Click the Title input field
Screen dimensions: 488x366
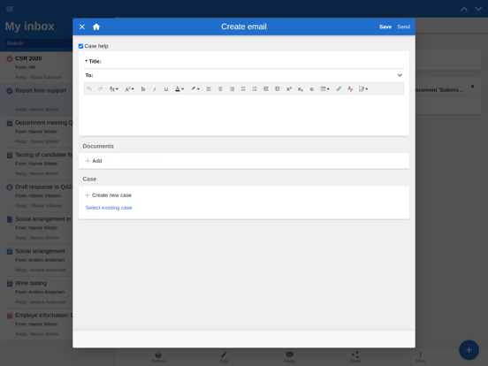click(x=244, y=61)
